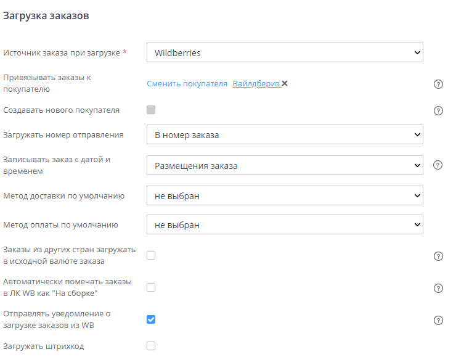
Task: Remove linked buyer Вайлдбериз with the X icon
Action: tap(285, 84)
